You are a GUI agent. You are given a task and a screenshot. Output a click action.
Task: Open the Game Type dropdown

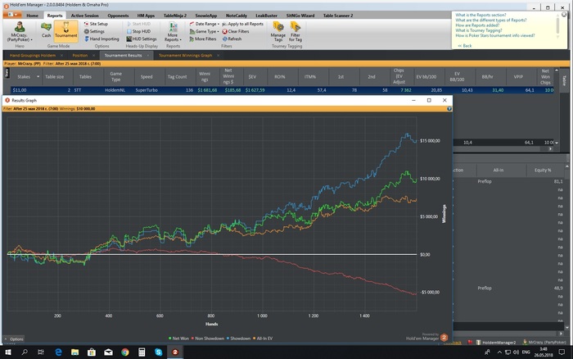click(205, 31)
